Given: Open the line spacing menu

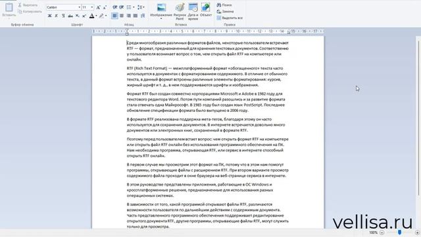Looking at the screenshot, I should pos(141,7).
